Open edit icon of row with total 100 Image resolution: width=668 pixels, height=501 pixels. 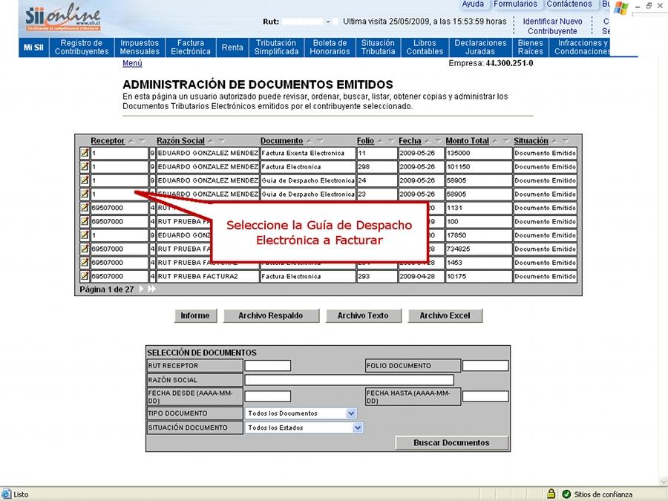pos(85,221)
